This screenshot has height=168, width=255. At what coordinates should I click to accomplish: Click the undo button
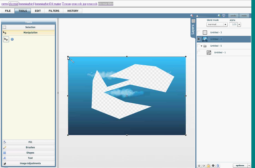tap(233, 16)
